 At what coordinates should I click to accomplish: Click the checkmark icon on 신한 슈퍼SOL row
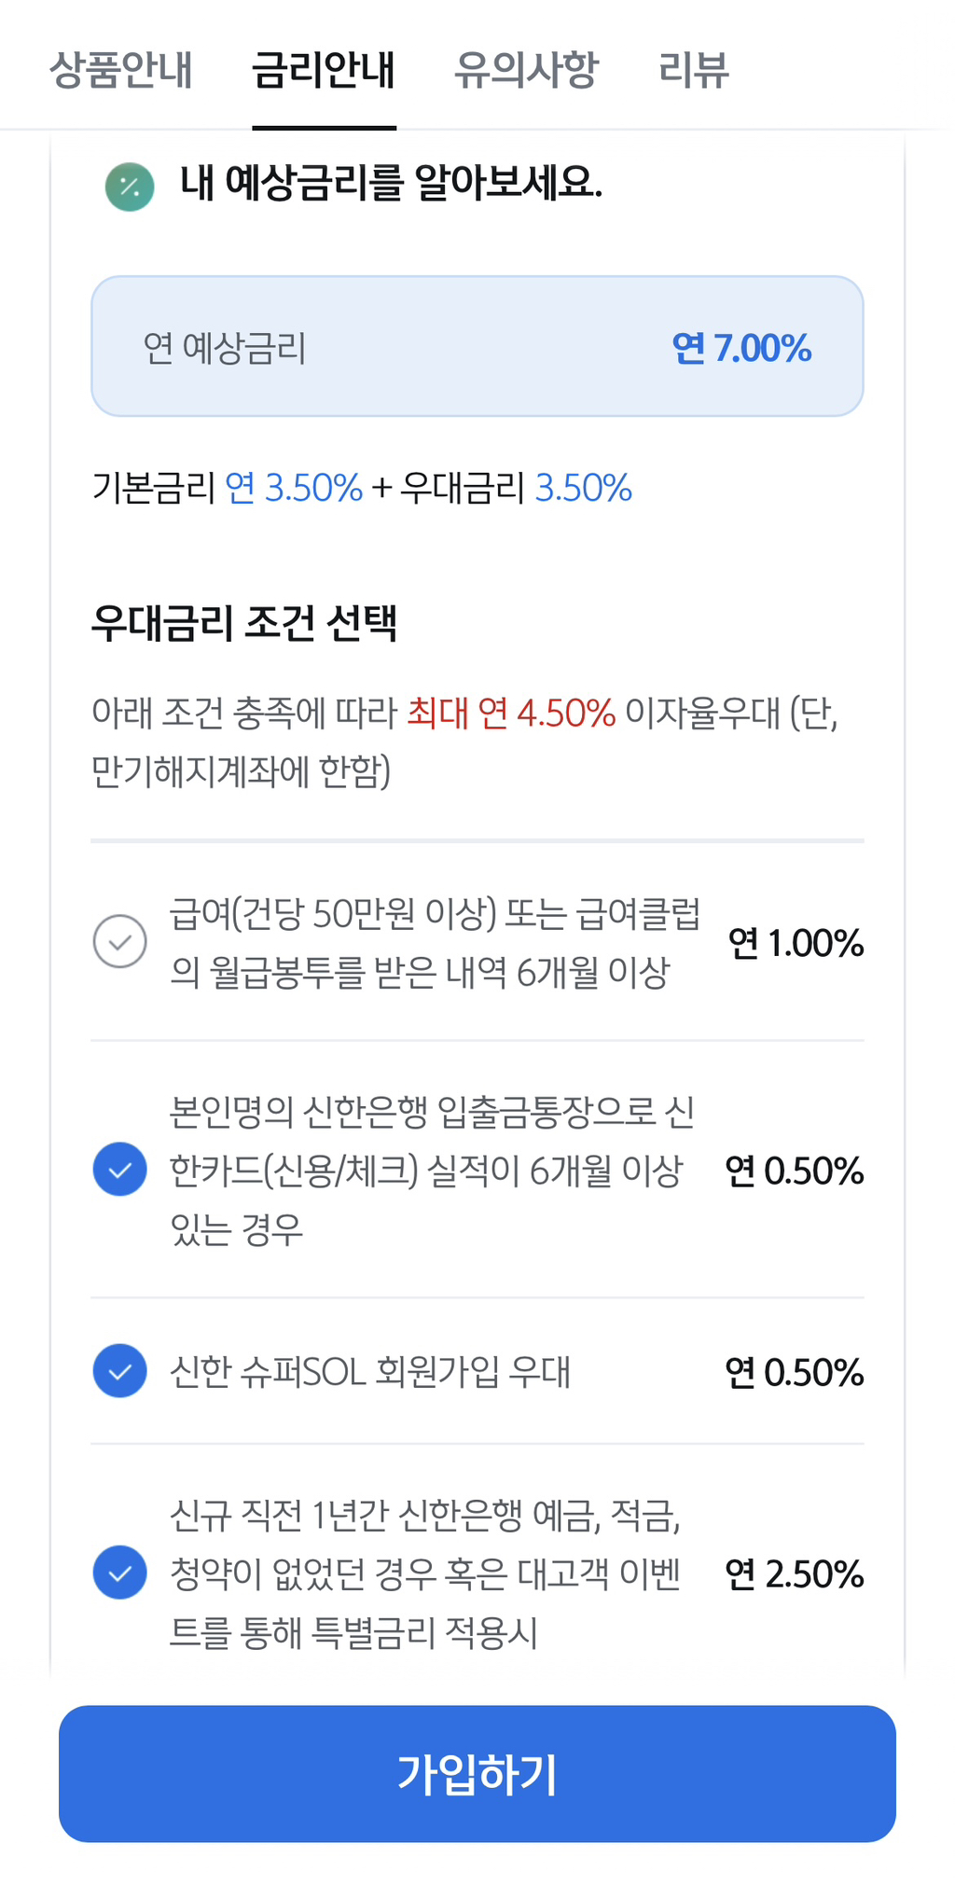[x=119, y=1372]
